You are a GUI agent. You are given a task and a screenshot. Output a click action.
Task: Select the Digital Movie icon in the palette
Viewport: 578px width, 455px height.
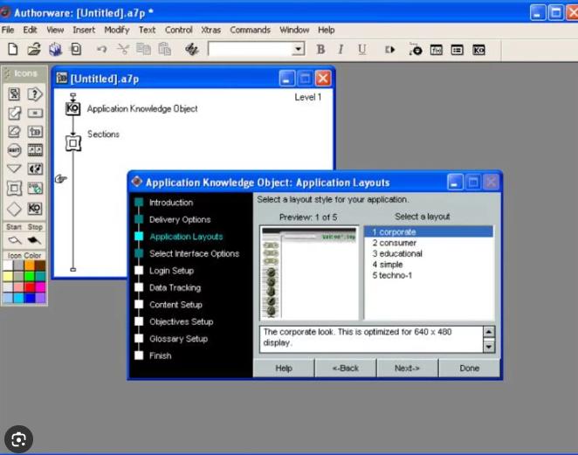pos(35,150)
